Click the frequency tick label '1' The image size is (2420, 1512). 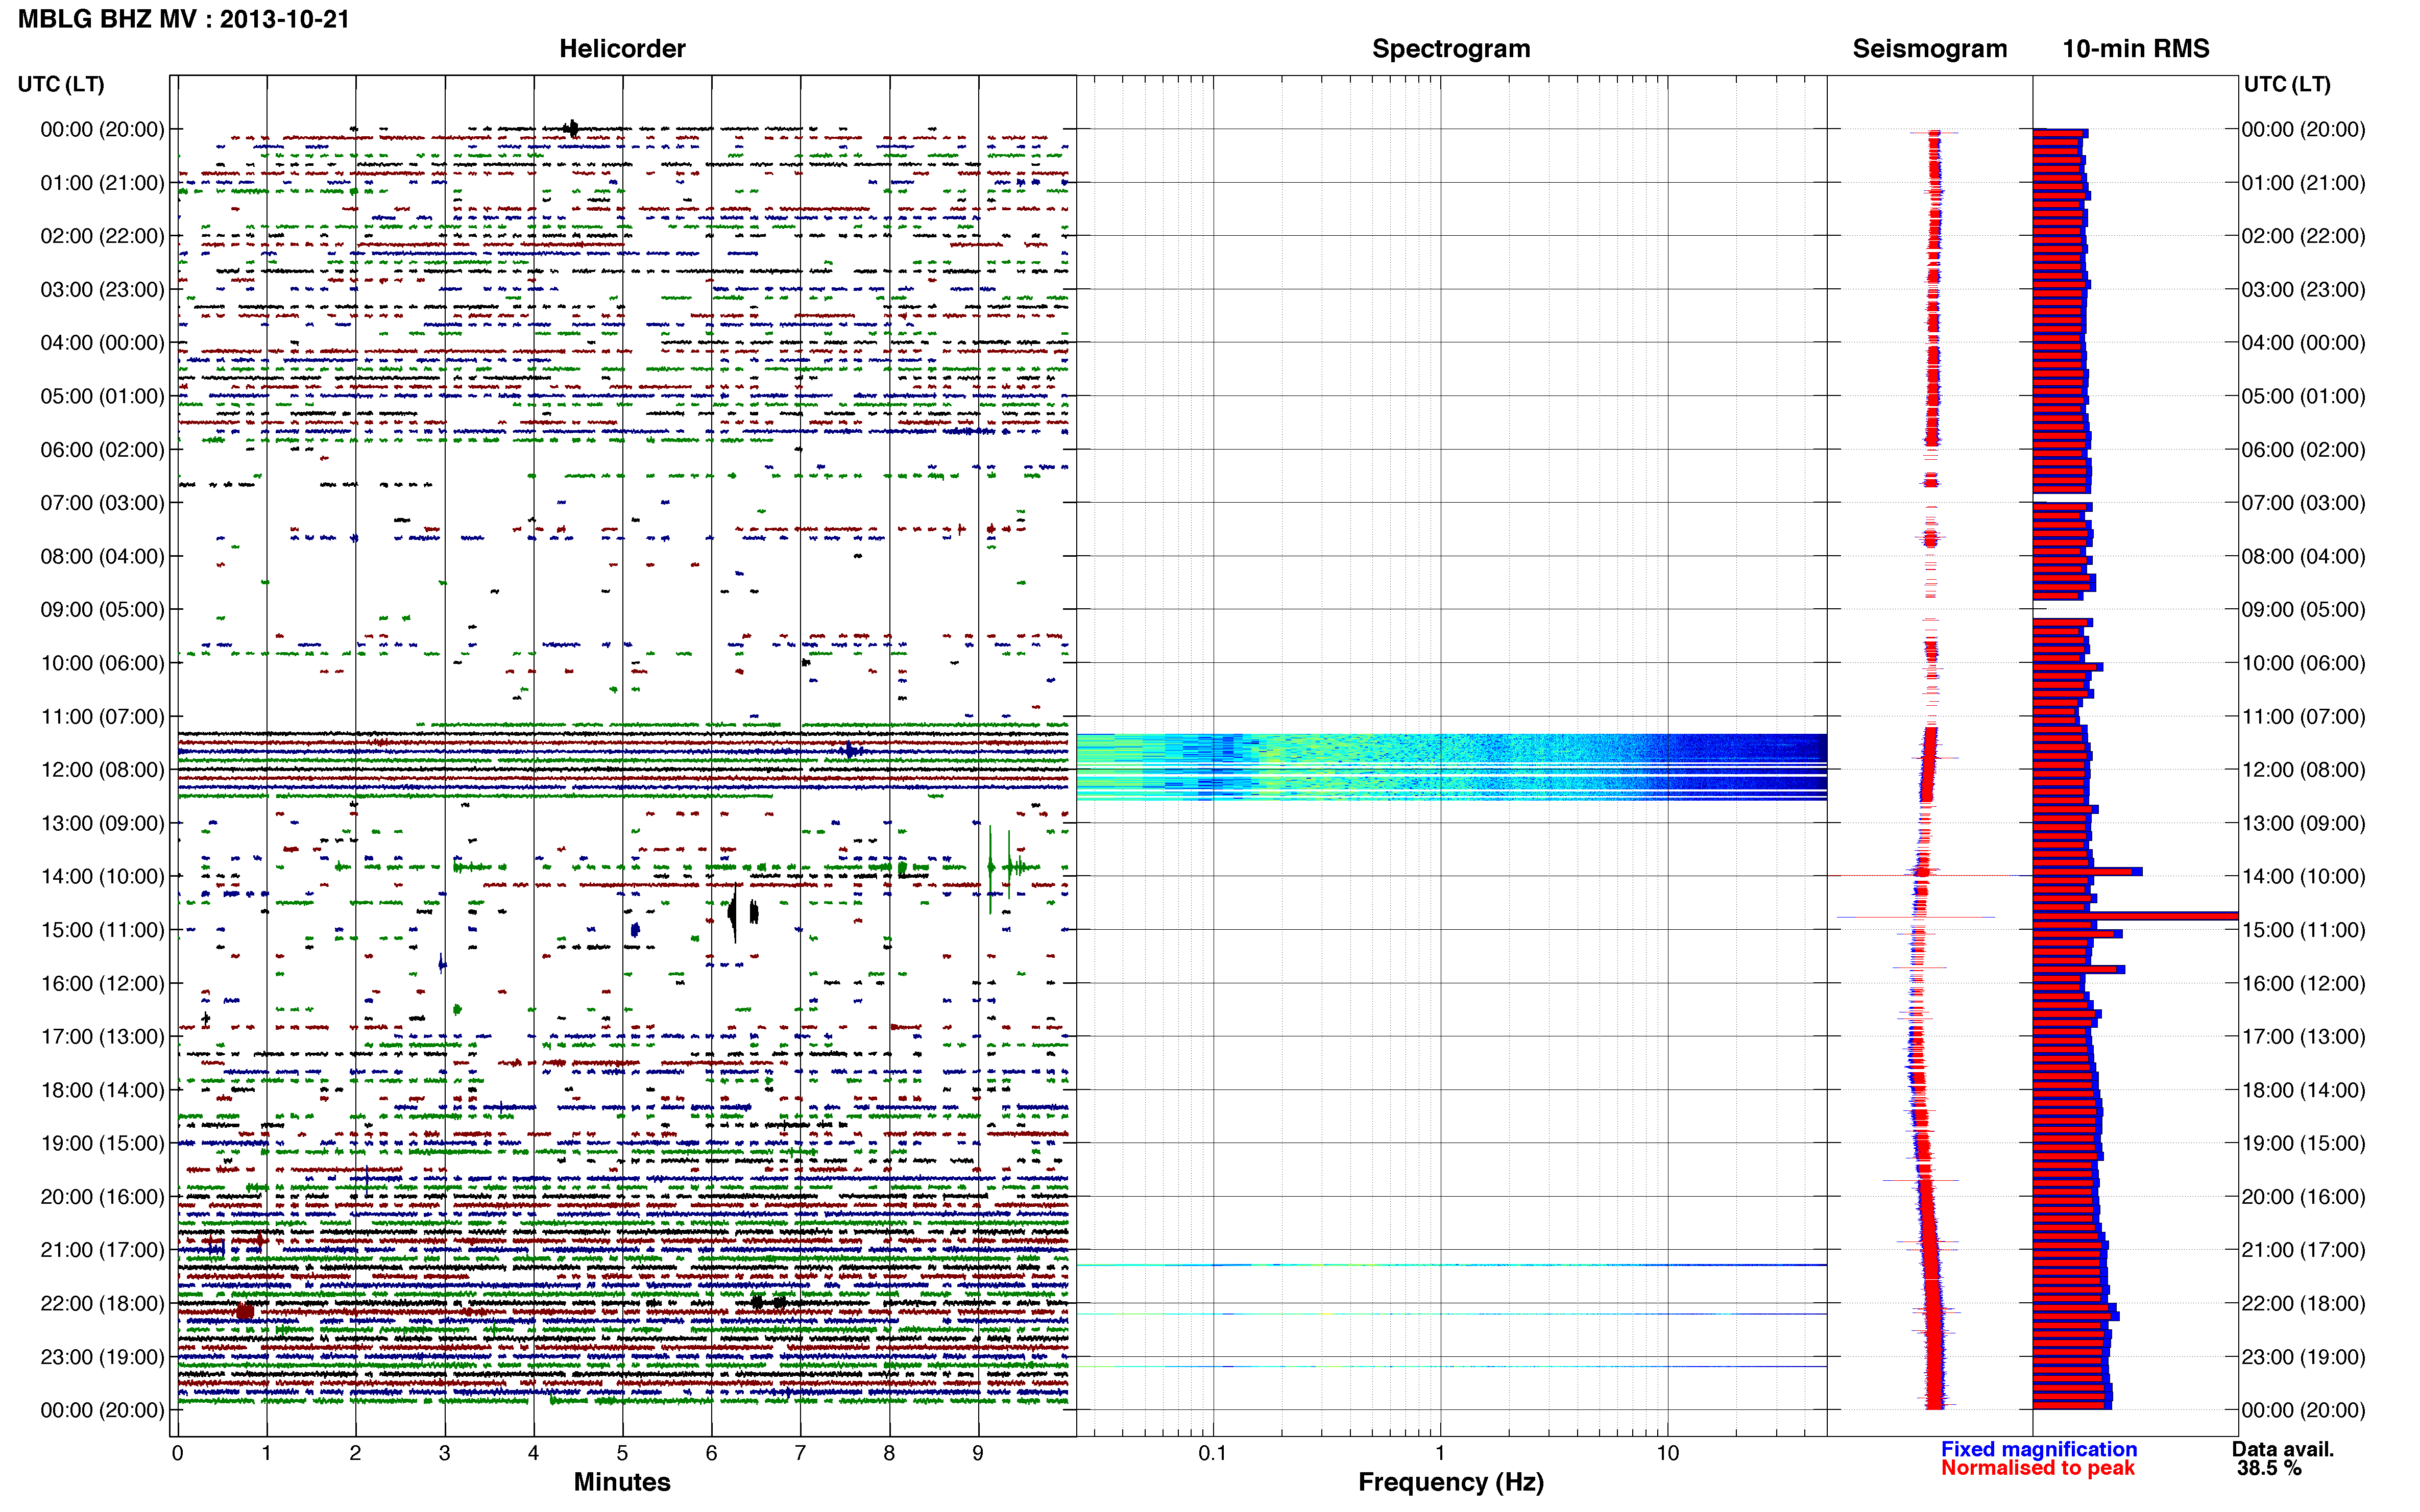pos(1440,1452)
